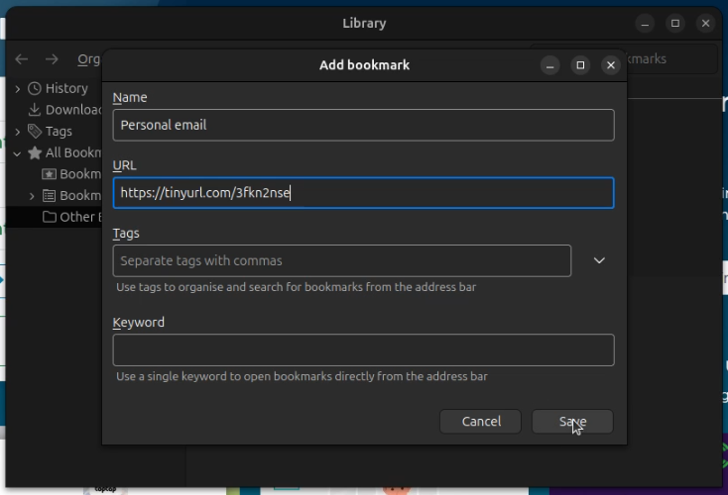The image size is (728, 495).
Task: Click the single keyword hint text
Action: [x=302, y=376]
